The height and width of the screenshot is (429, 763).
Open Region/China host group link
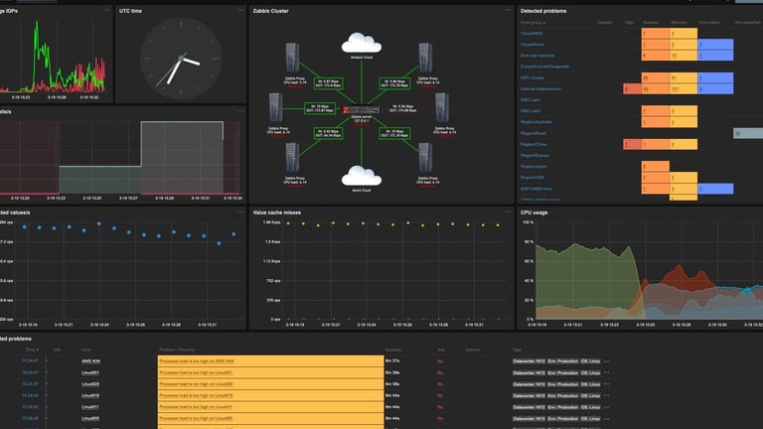pos(534,144)
